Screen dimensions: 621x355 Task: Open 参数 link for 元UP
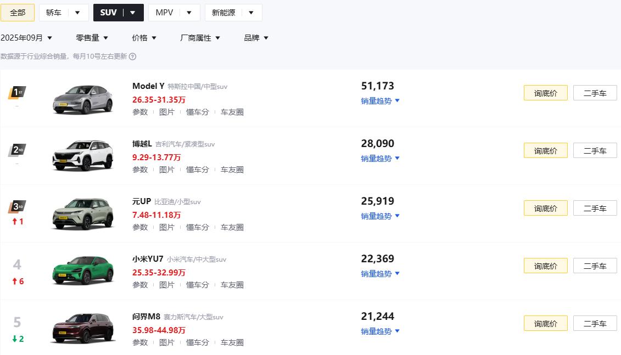pyautogui.click(x=140, y=227)
